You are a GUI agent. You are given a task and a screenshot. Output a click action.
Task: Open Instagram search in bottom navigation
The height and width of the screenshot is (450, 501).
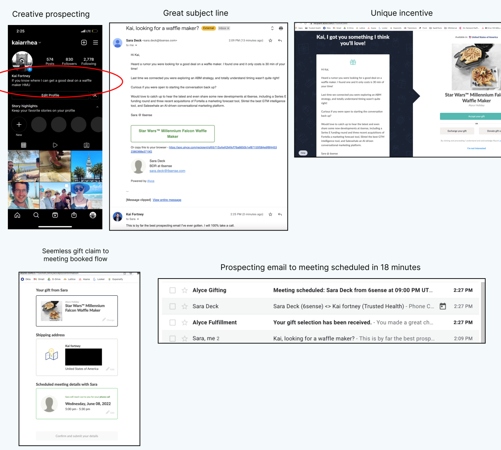pos(36,215)
